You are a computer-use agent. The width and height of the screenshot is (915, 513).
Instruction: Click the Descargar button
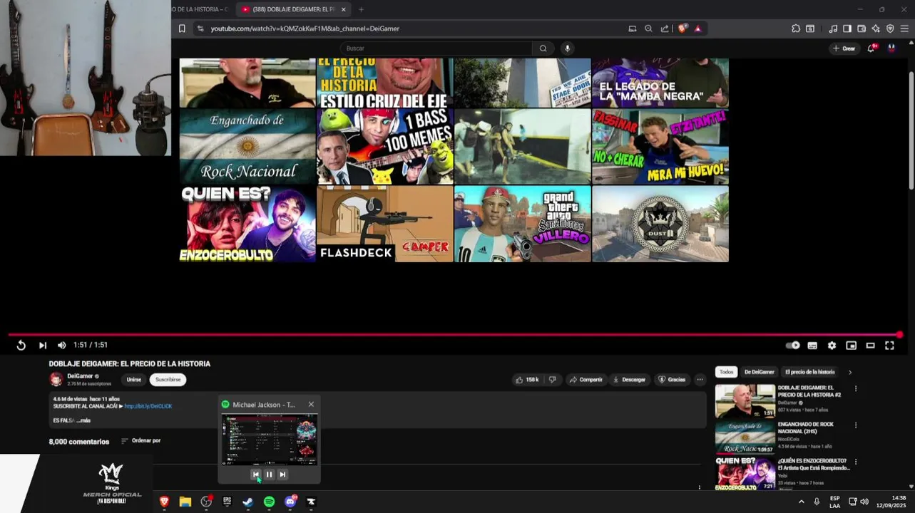[629, 380]
